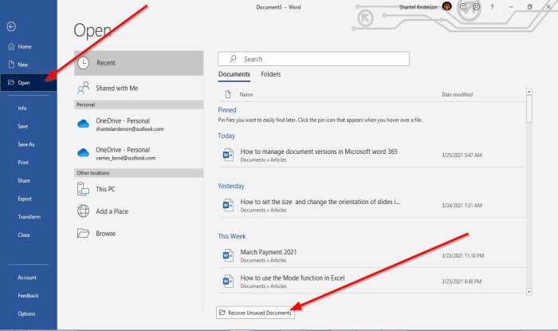Click Browse folder icon
Image resolution: width=558 pixels, height=331 pixels.
104,234
